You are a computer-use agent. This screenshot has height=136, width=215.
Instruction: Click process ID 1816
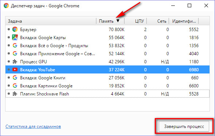coord(194,38)
